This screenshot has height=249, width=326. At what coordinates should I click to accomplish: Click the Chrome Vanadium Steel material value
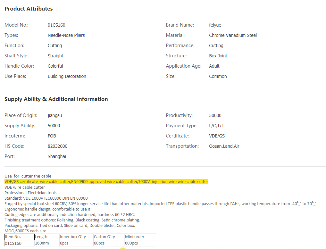tap(233, 35)
